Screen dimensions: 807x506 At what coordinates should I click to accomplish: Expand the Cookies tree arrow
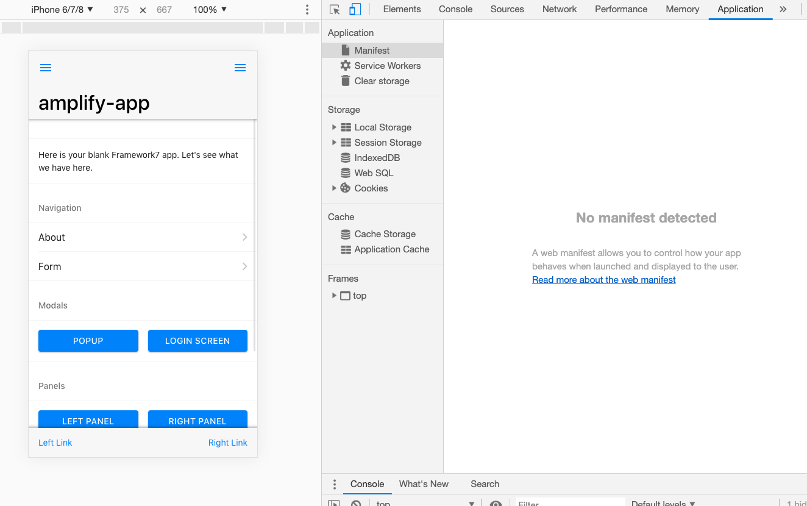pyautogui.click(x=334, y=188)
